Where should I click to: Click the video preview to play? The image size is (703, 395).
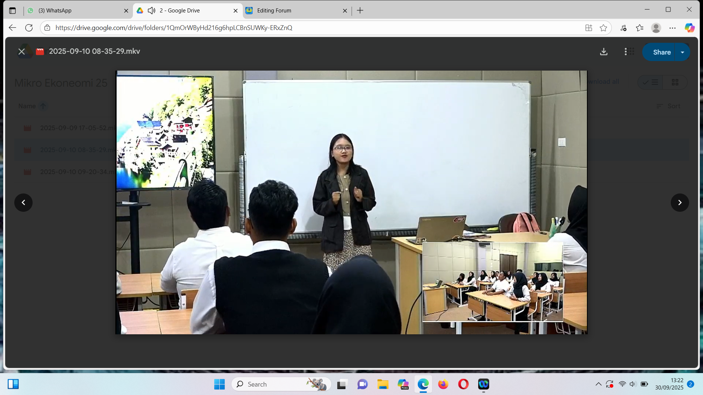[x=351, y=202]
